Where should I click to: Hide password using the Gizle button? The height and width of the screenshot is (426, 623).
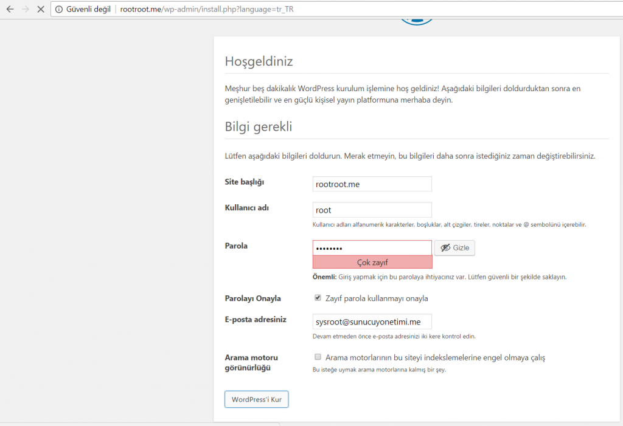[x=454, y=248]
